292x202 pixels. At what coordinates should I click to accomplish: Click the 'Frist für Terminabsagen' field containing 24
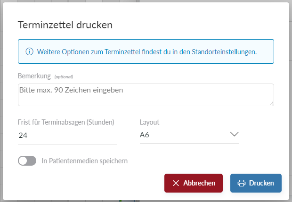(x=67, y=135)
